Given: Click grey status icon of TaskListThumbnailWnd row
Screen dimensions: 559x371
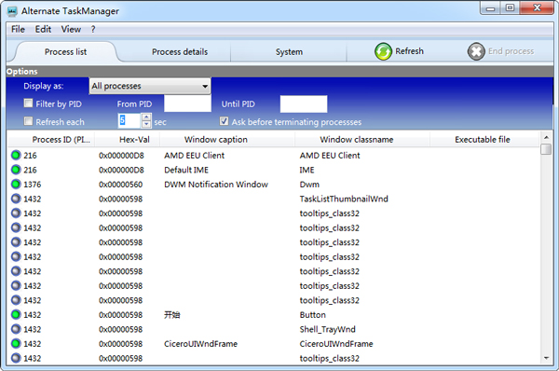Looking at the screenshot, I should [16, 199].
